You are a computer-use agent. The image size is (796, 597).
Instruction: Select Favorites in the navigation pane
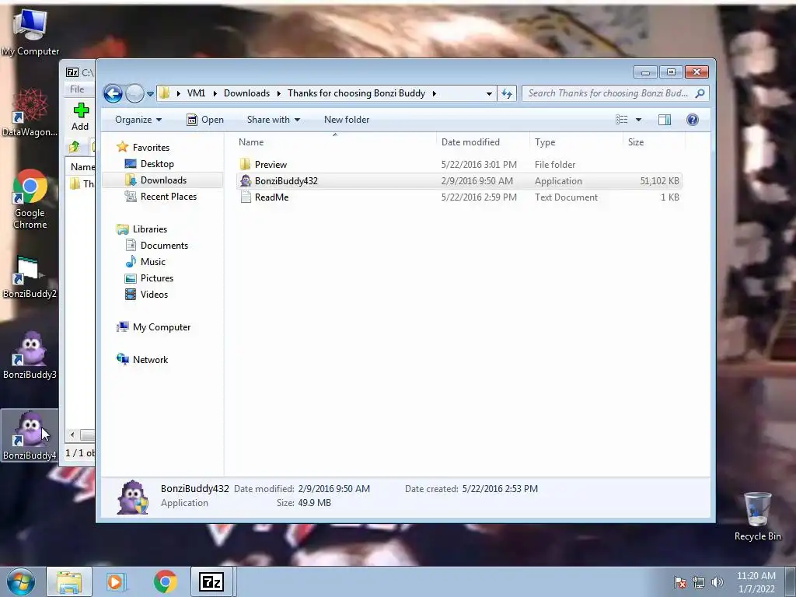tap(151, 147)
